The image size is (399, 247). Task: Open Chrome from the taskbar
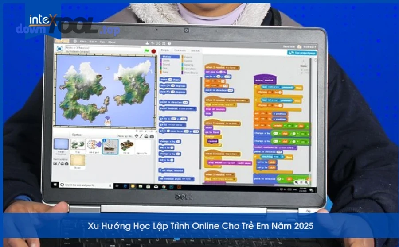164,187
